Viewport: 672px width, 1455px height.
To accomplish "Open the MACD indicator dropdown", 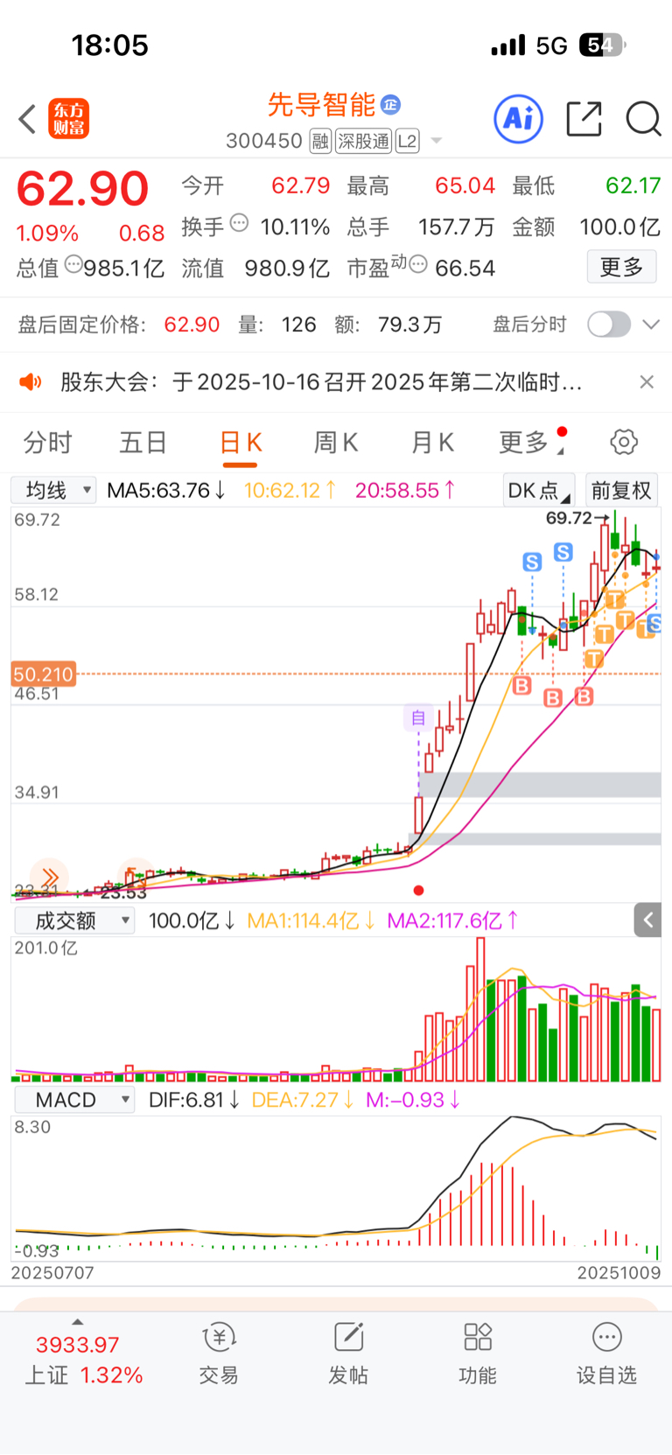I will [x=74, y=1100].
